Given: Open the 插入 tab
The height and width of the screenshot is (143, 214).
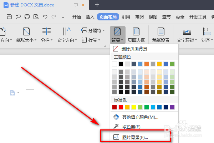Looking at the screenshot, I should coord(90,17).
